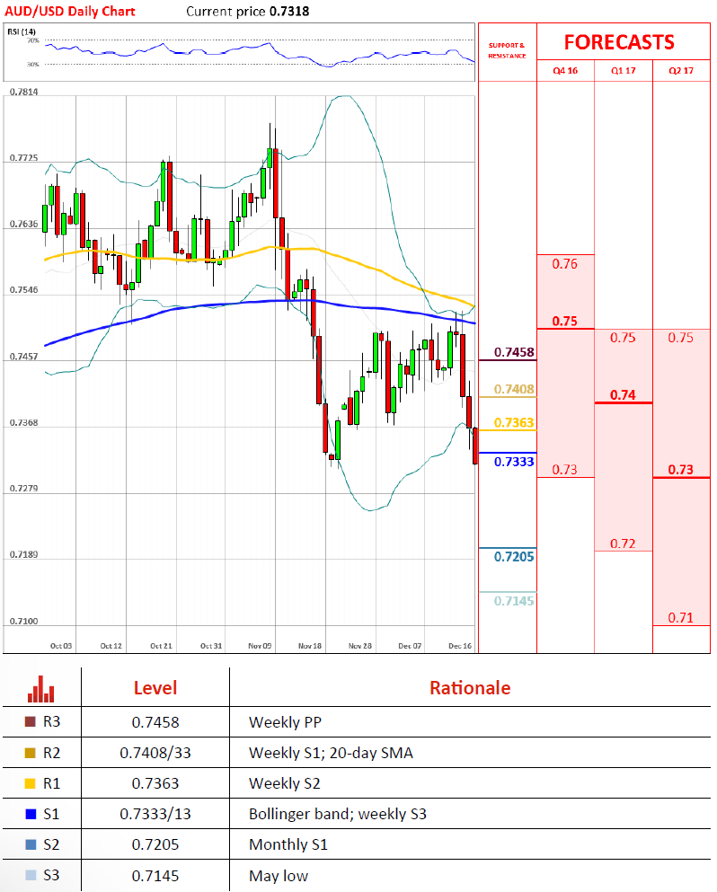Click the current price value 0.7318
717x892 pixels.
(x=289, y=12)
